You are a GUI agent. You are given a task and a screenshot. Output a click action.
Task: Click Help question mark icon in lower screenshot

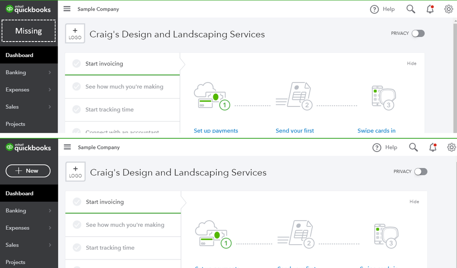tap(376, 147)
